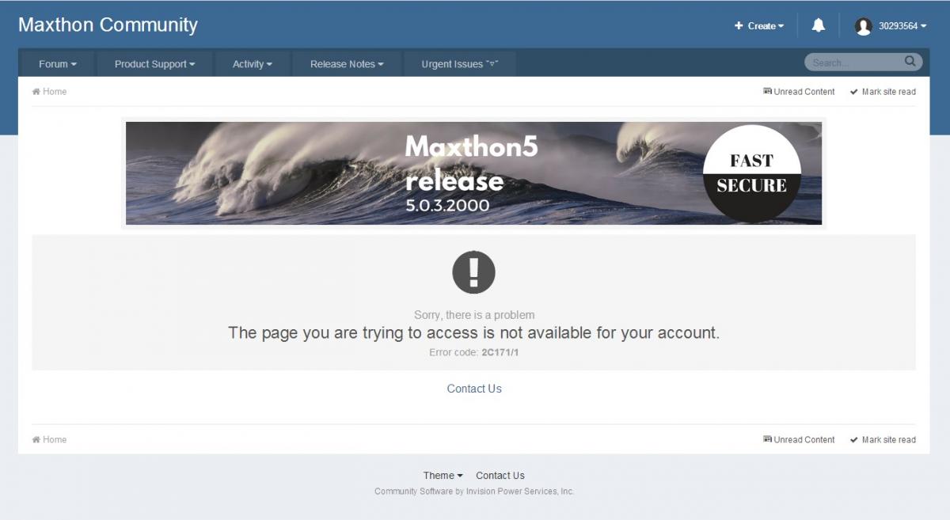Image resolution: width=950 pixels, height=520 pixels.
Task: Expand the Activity menu
Action: click(x=253, y=64)
